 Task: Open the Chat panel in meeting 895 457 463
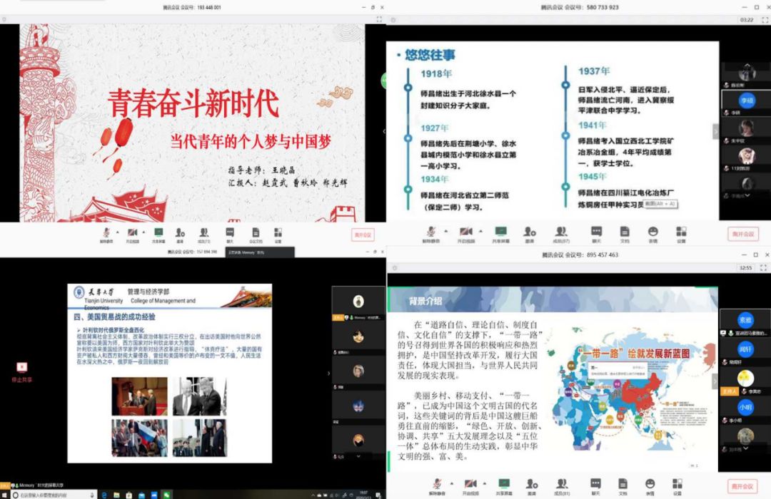595,484
